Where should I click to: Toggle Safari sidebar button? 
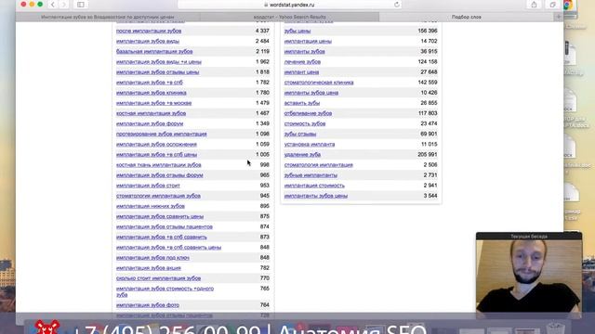[81, 5]
